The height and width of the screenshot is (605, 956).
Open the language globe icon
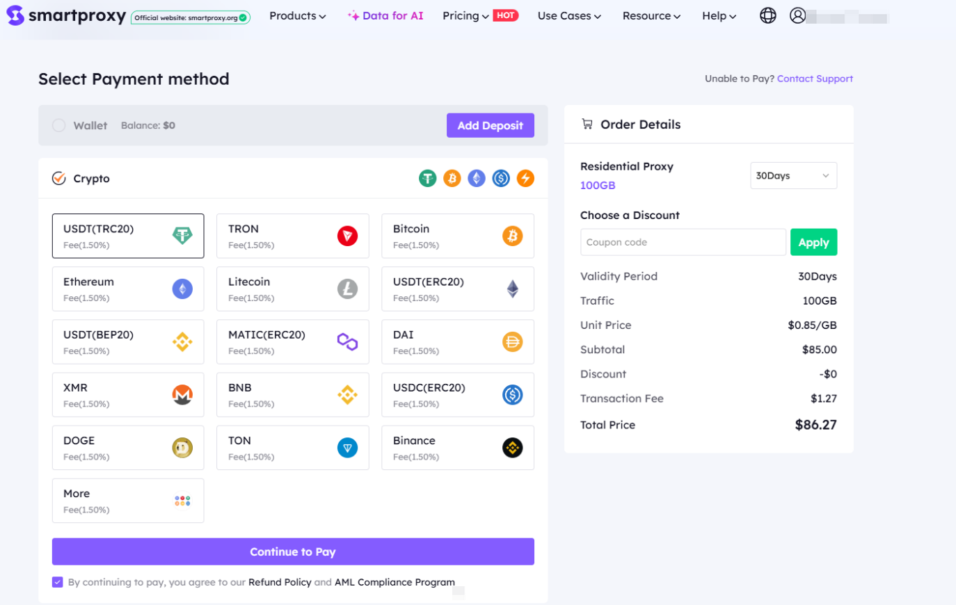pos(768,15)
